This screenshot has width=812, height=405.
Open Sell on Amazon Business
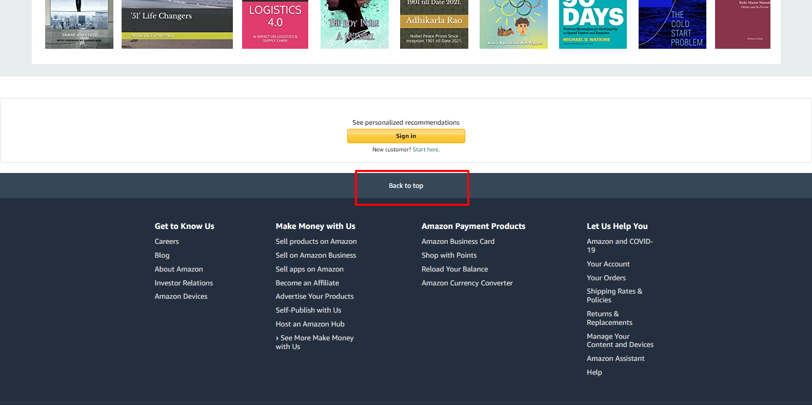click(x=316, y=255)
